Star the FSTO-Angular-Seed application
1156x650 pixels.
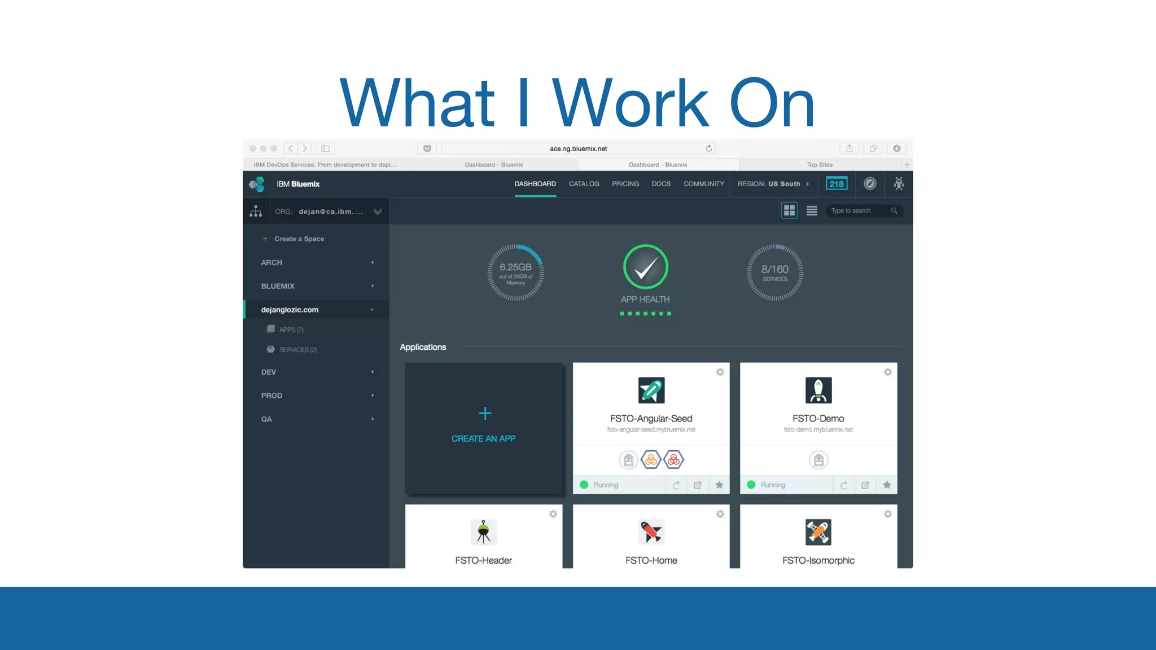(x=719, y=485)
